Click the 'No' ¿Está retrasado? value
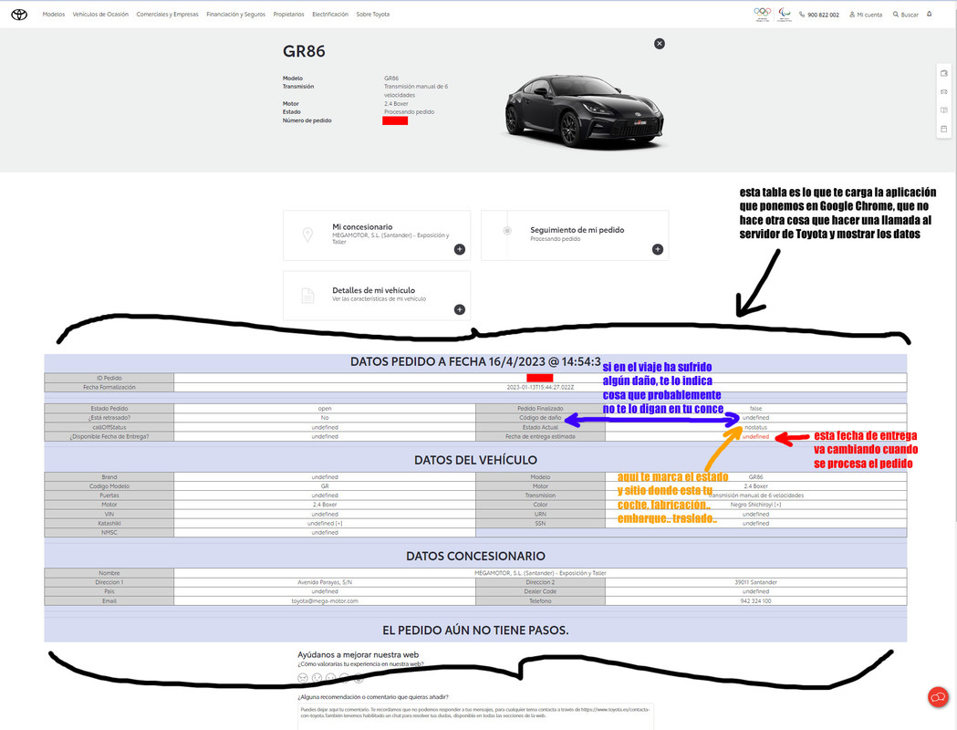Image resolution: width=957 pixels, height=730 pixels. [x=325, y=418]
